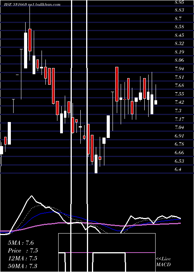The width and height of the screenshot is (194, 272).
Task: Select the 7.3 price axis label
Action: click(x=178, y=110)
